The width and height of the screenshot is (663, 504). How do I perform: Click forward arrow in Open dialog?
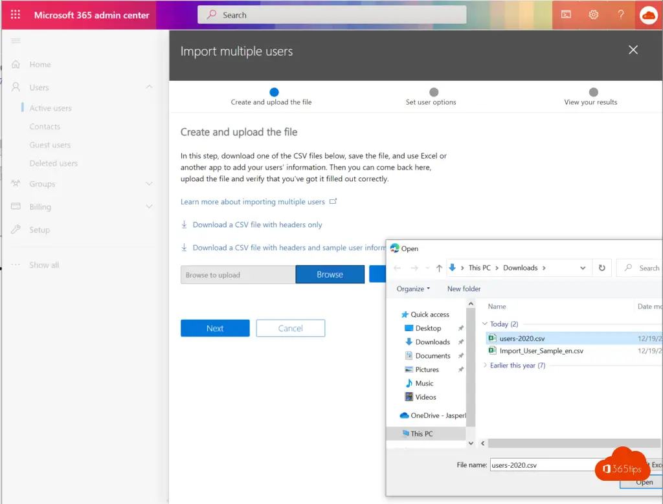click(414, 268)
